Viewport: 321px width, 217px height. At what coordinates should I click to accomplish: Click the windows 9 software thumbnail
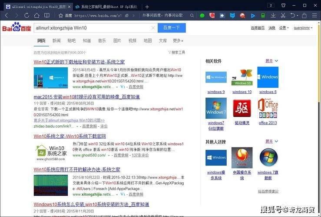216,77
